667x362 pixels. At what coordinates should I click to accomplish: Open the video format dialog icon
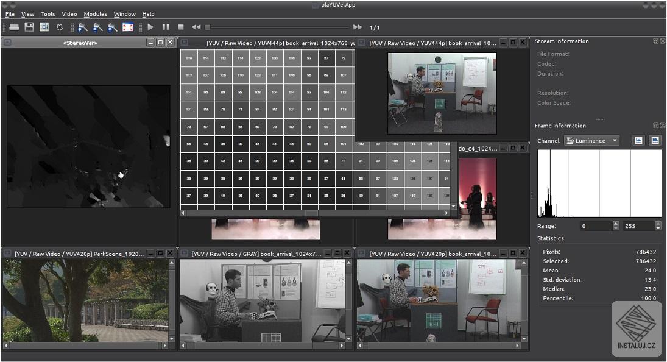coord(44,27)
